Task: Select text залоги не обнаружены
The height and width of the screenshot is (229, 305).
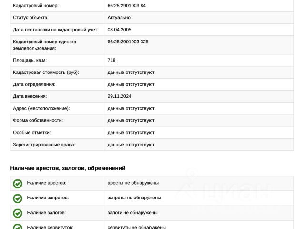Action: [132, 212]
